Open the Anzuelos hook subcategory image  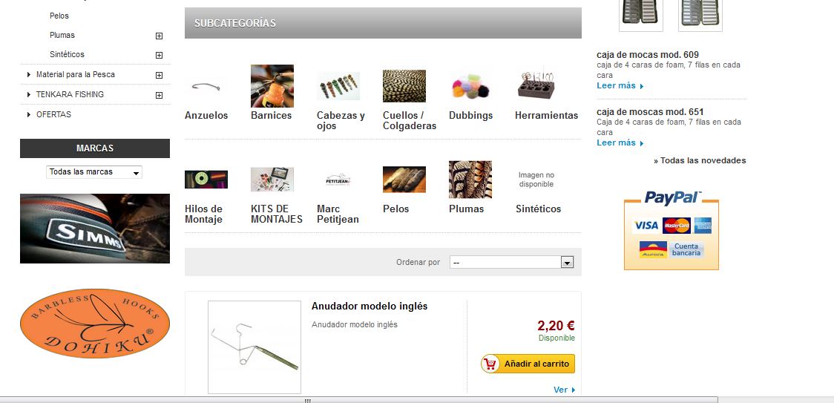206,86
